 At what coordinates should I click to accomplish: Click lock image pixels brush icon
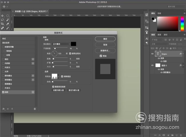pos(160,48)
